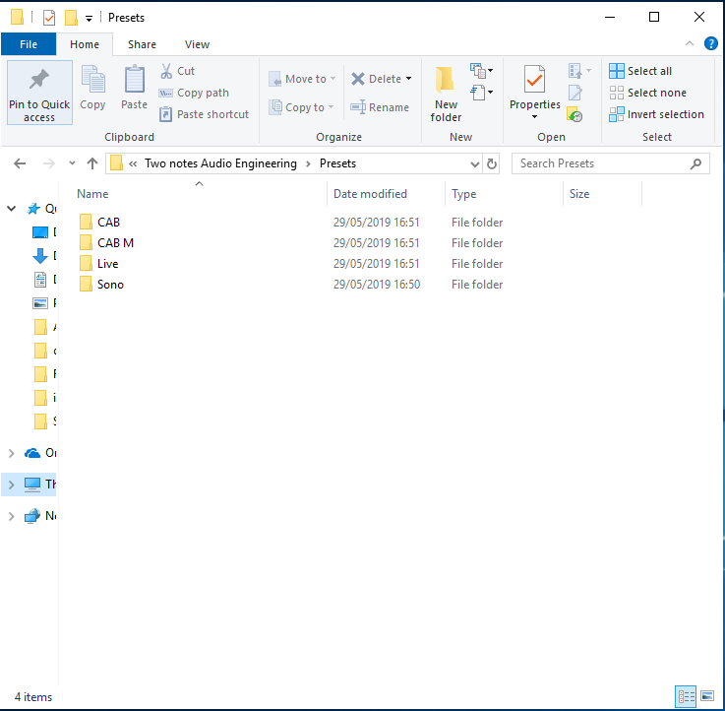725x711 pixels.
Task: Click the Search Presets field
Action: [600, 163]
